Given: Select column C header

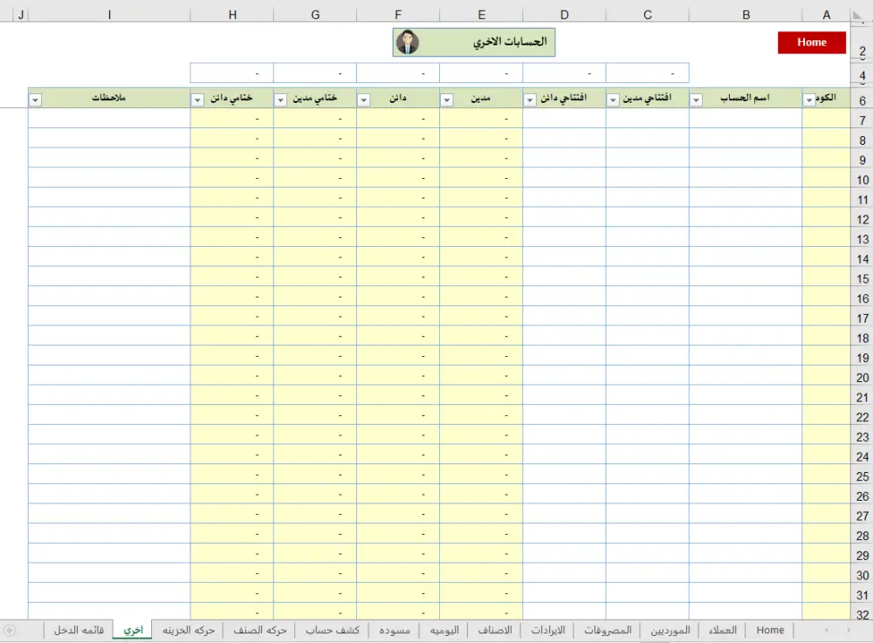Looking at the screenshot, I should pyautogui.click(x=648, y=15).
